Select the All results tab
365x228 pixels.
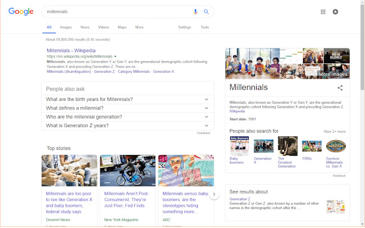point(49,27)
